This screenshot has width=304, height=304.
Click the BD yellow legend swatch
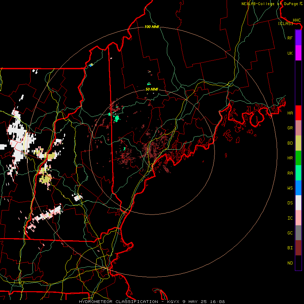click(x=298, y=143)
